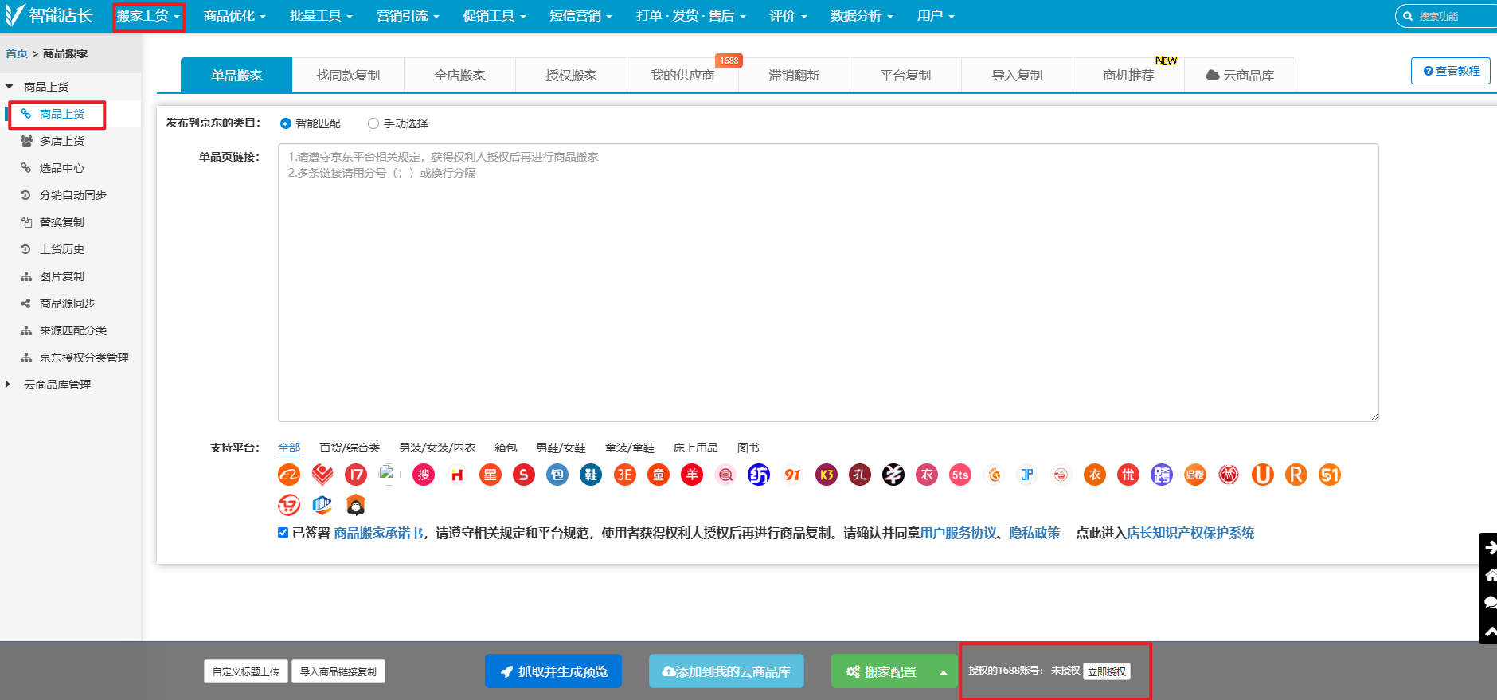This screenshot has width=1497, height=700.
Task: Click the 抓取并生成预览 button
Action: [x=553, y=671]
